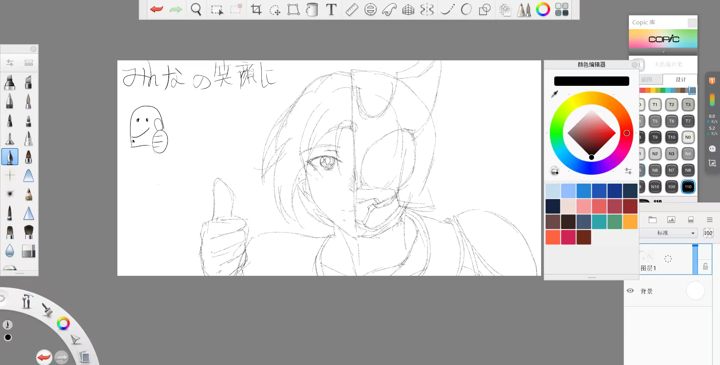Hide the 背景 layer with eye icon
Image resolution: width=720 pixels, height=365 pixels.
pos(630,291)
